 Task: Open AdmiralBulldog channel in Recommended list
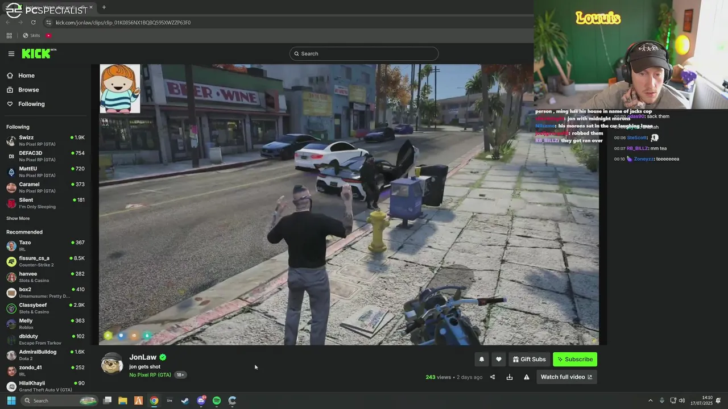(45, 355)
